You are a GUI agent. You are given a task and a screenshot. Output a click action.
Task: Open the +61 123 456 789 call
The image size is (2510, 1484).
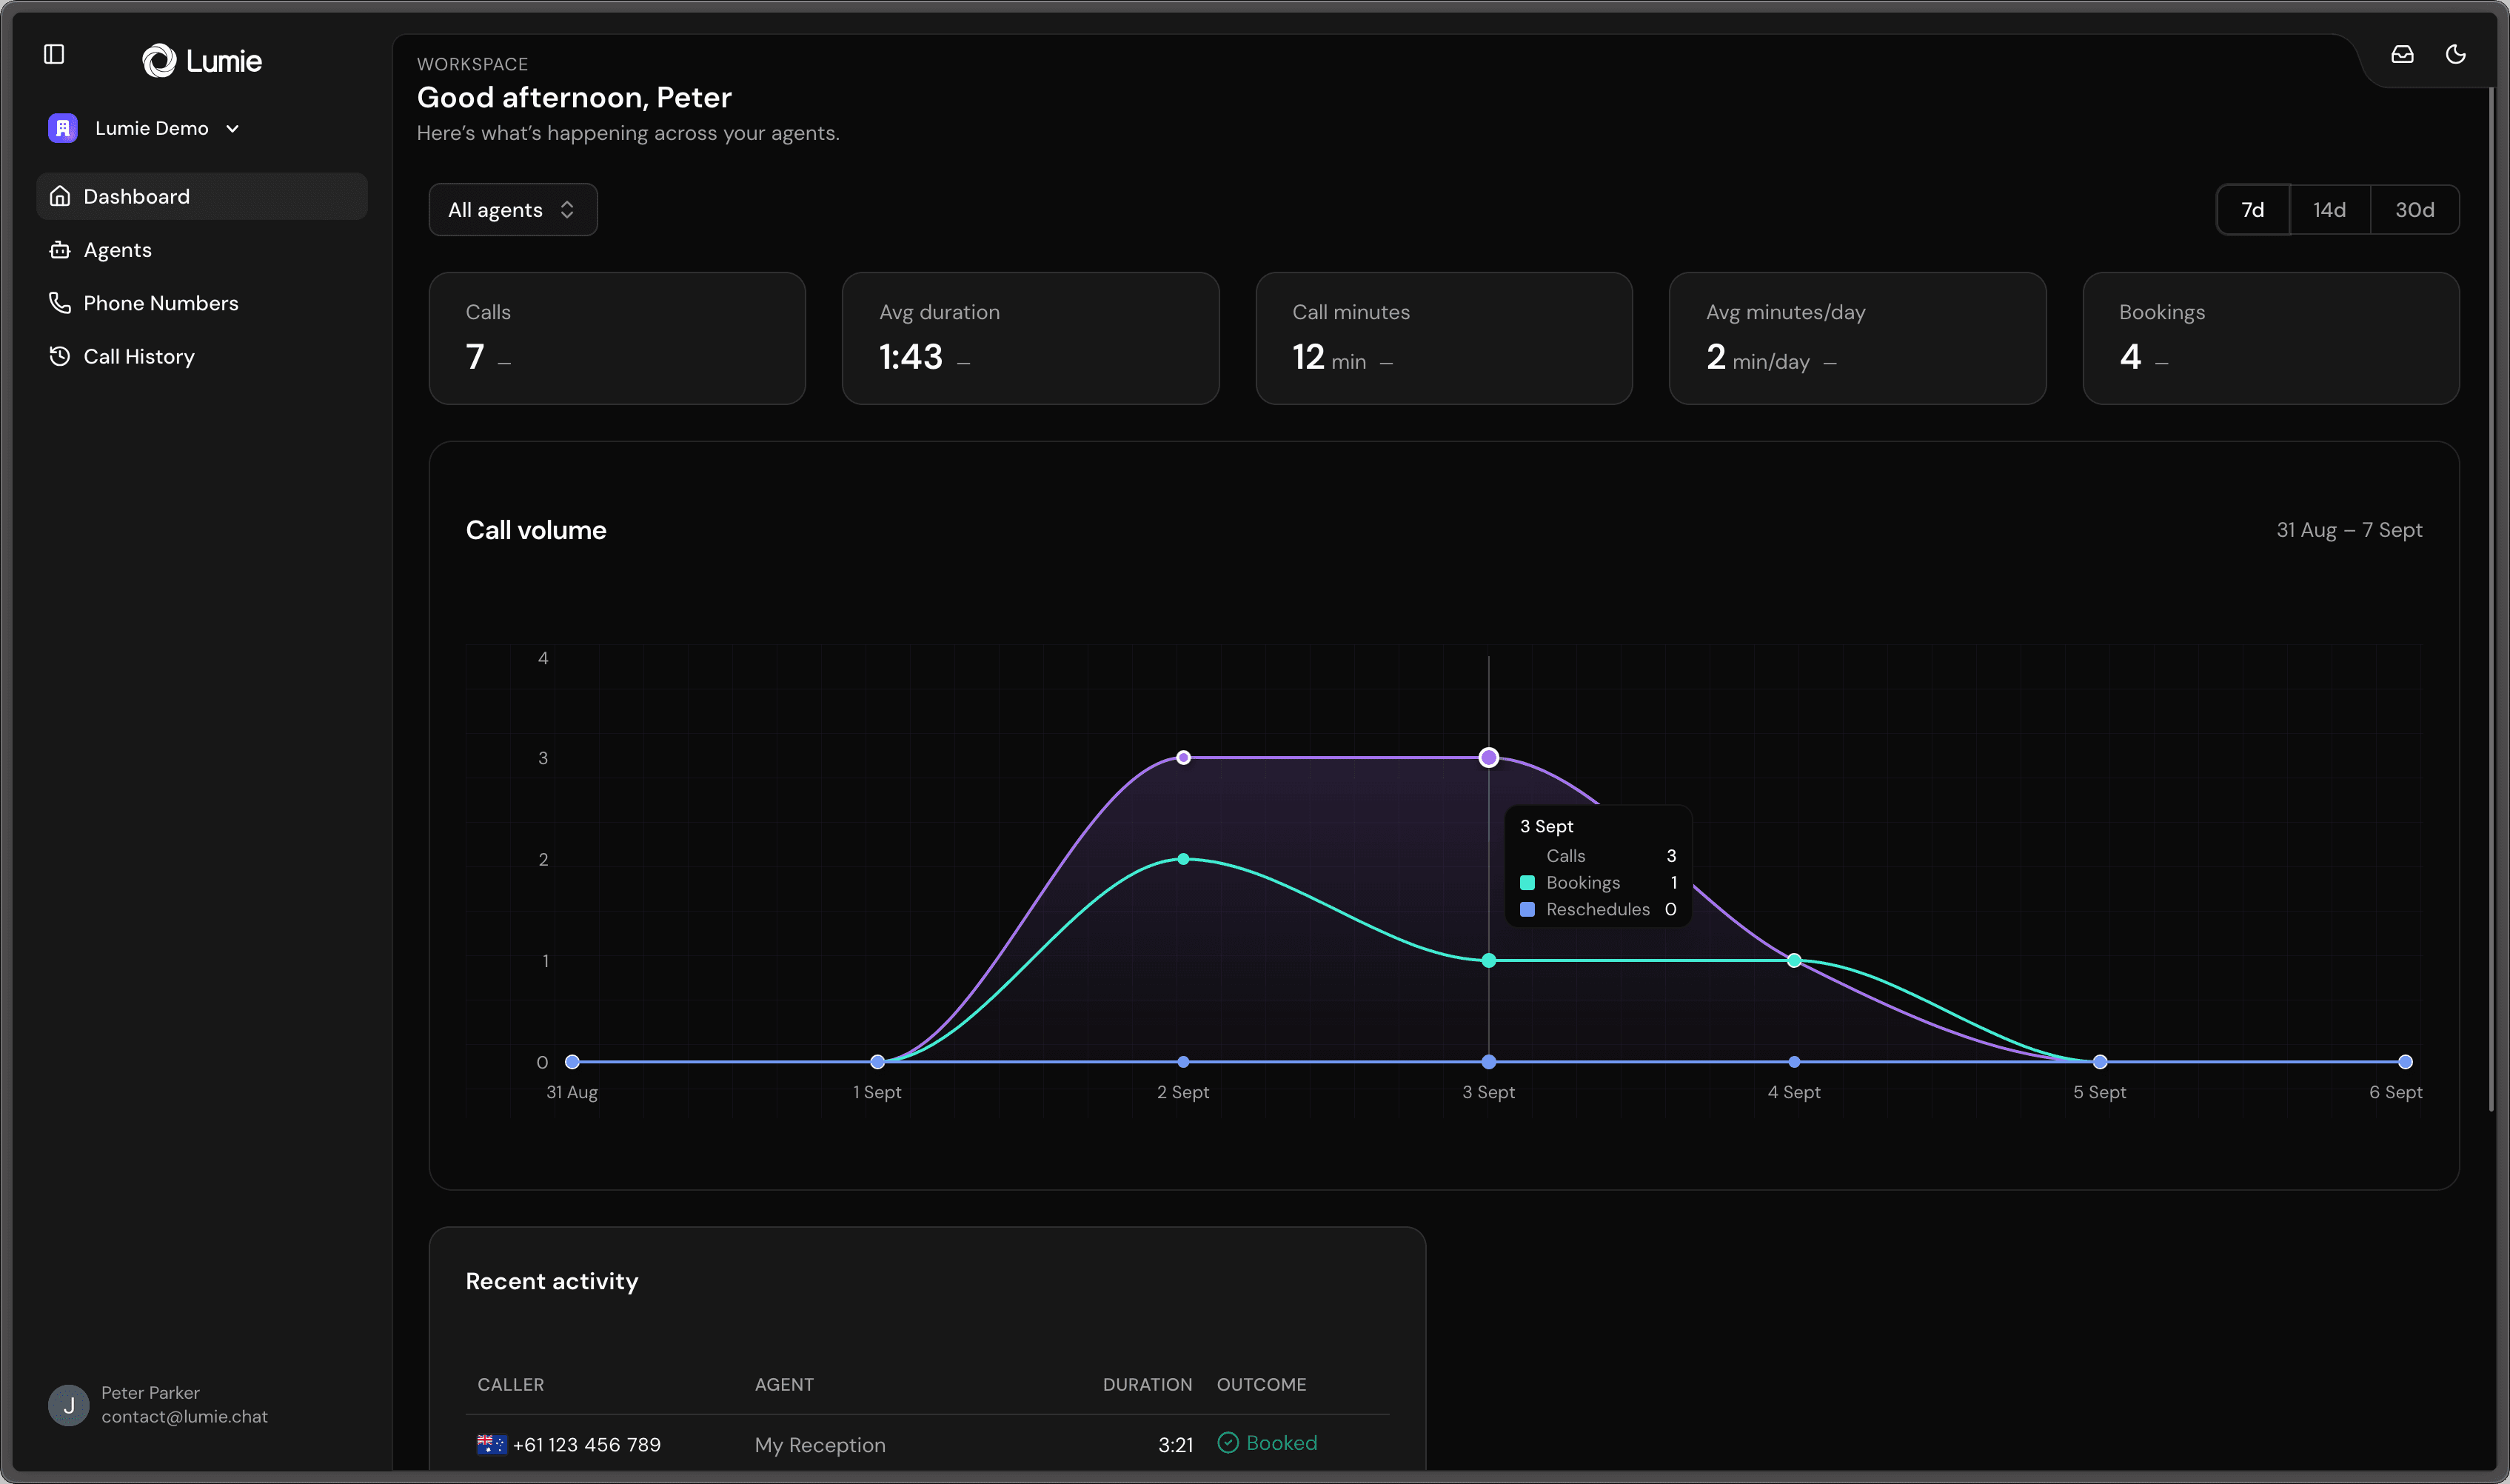tap(586, 1445)
